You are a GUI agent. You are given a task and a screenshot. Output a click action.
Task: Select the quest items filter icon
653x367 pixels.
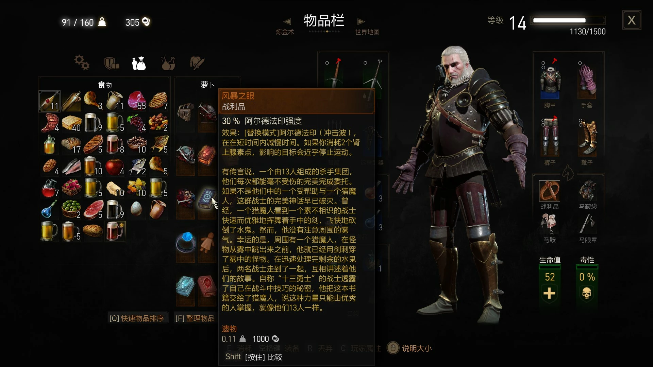[x=197, y=63]
